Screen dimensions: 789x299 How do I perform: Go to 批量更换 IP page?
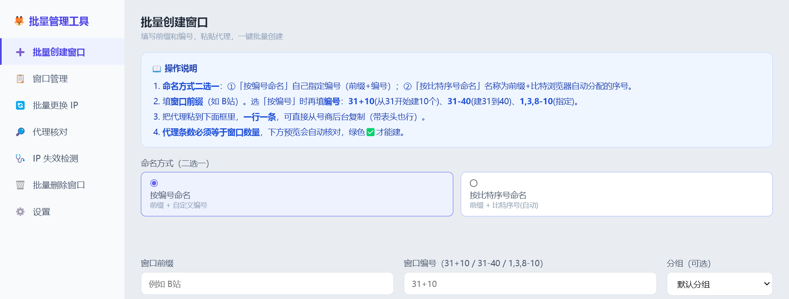[x=62, y=105]
